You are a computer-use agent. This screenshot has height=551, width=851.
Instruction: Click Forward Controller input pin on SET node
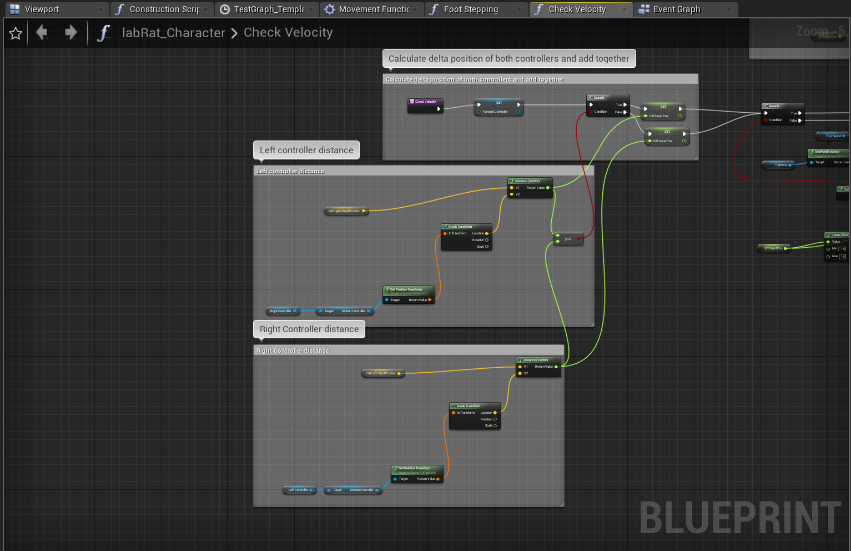pyautogui.click(x=479, y=112)
